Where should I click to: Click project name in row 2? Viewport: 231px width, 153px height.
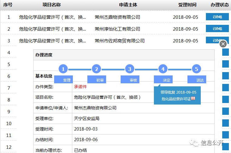pyautogui.click(x=52, y=29)
